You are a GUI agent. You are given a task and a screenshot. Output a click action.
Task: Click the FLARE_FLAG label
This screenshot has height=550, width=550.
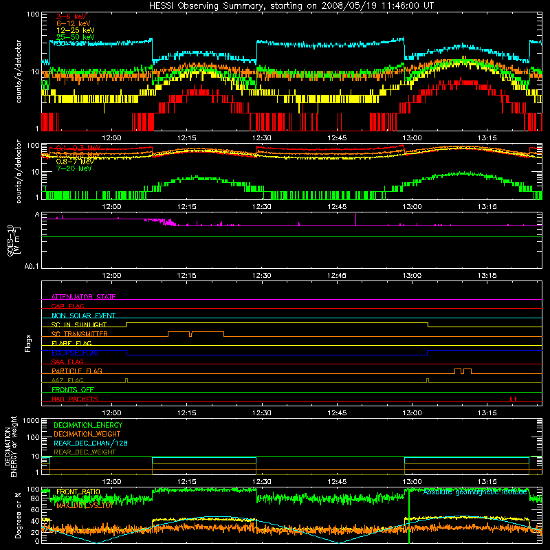71,343
